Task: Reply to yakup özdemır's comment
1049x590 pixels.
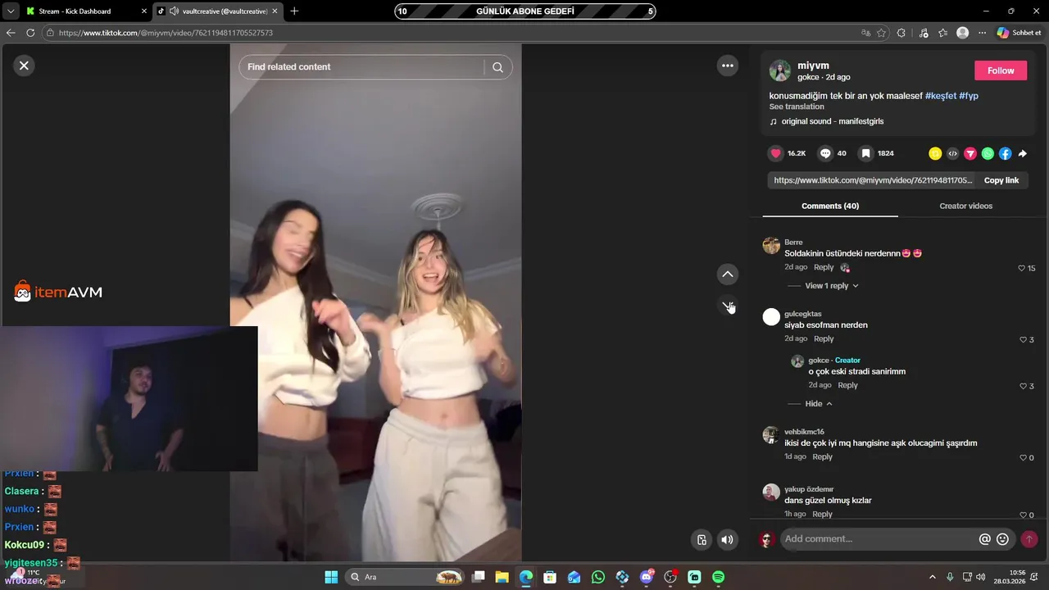Action: point(822,514)
